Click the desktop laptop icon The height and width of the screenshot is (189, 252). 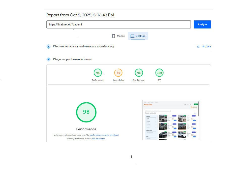(133, 36)
